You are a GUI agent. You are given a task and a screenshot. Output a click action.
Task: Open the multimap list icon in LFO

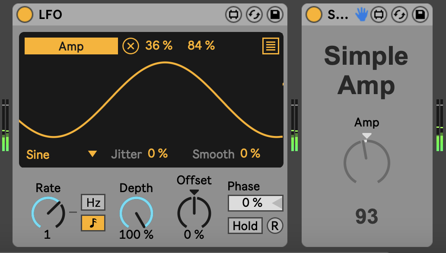[271, 46]
